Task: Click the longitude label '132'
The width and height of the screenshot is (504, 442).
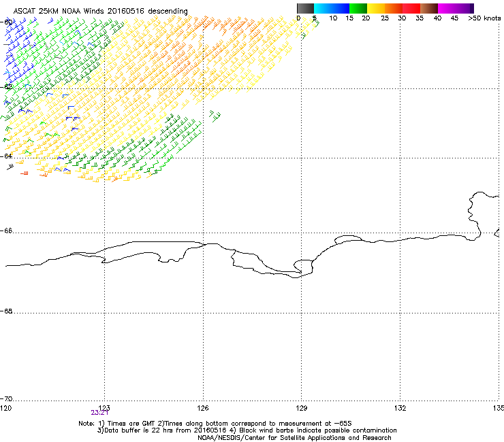Action: tap(400, 408)
